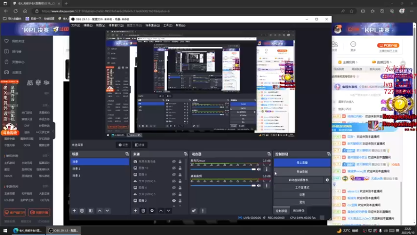The width and height of the screenshot is (417, 235).
Task: Open 滤镜 button above source list
Action: click(x=140, y=145)
